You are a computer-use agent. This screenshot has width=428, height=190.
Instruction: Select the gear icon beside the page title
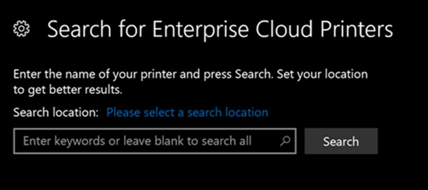click(x=22, y=29)
